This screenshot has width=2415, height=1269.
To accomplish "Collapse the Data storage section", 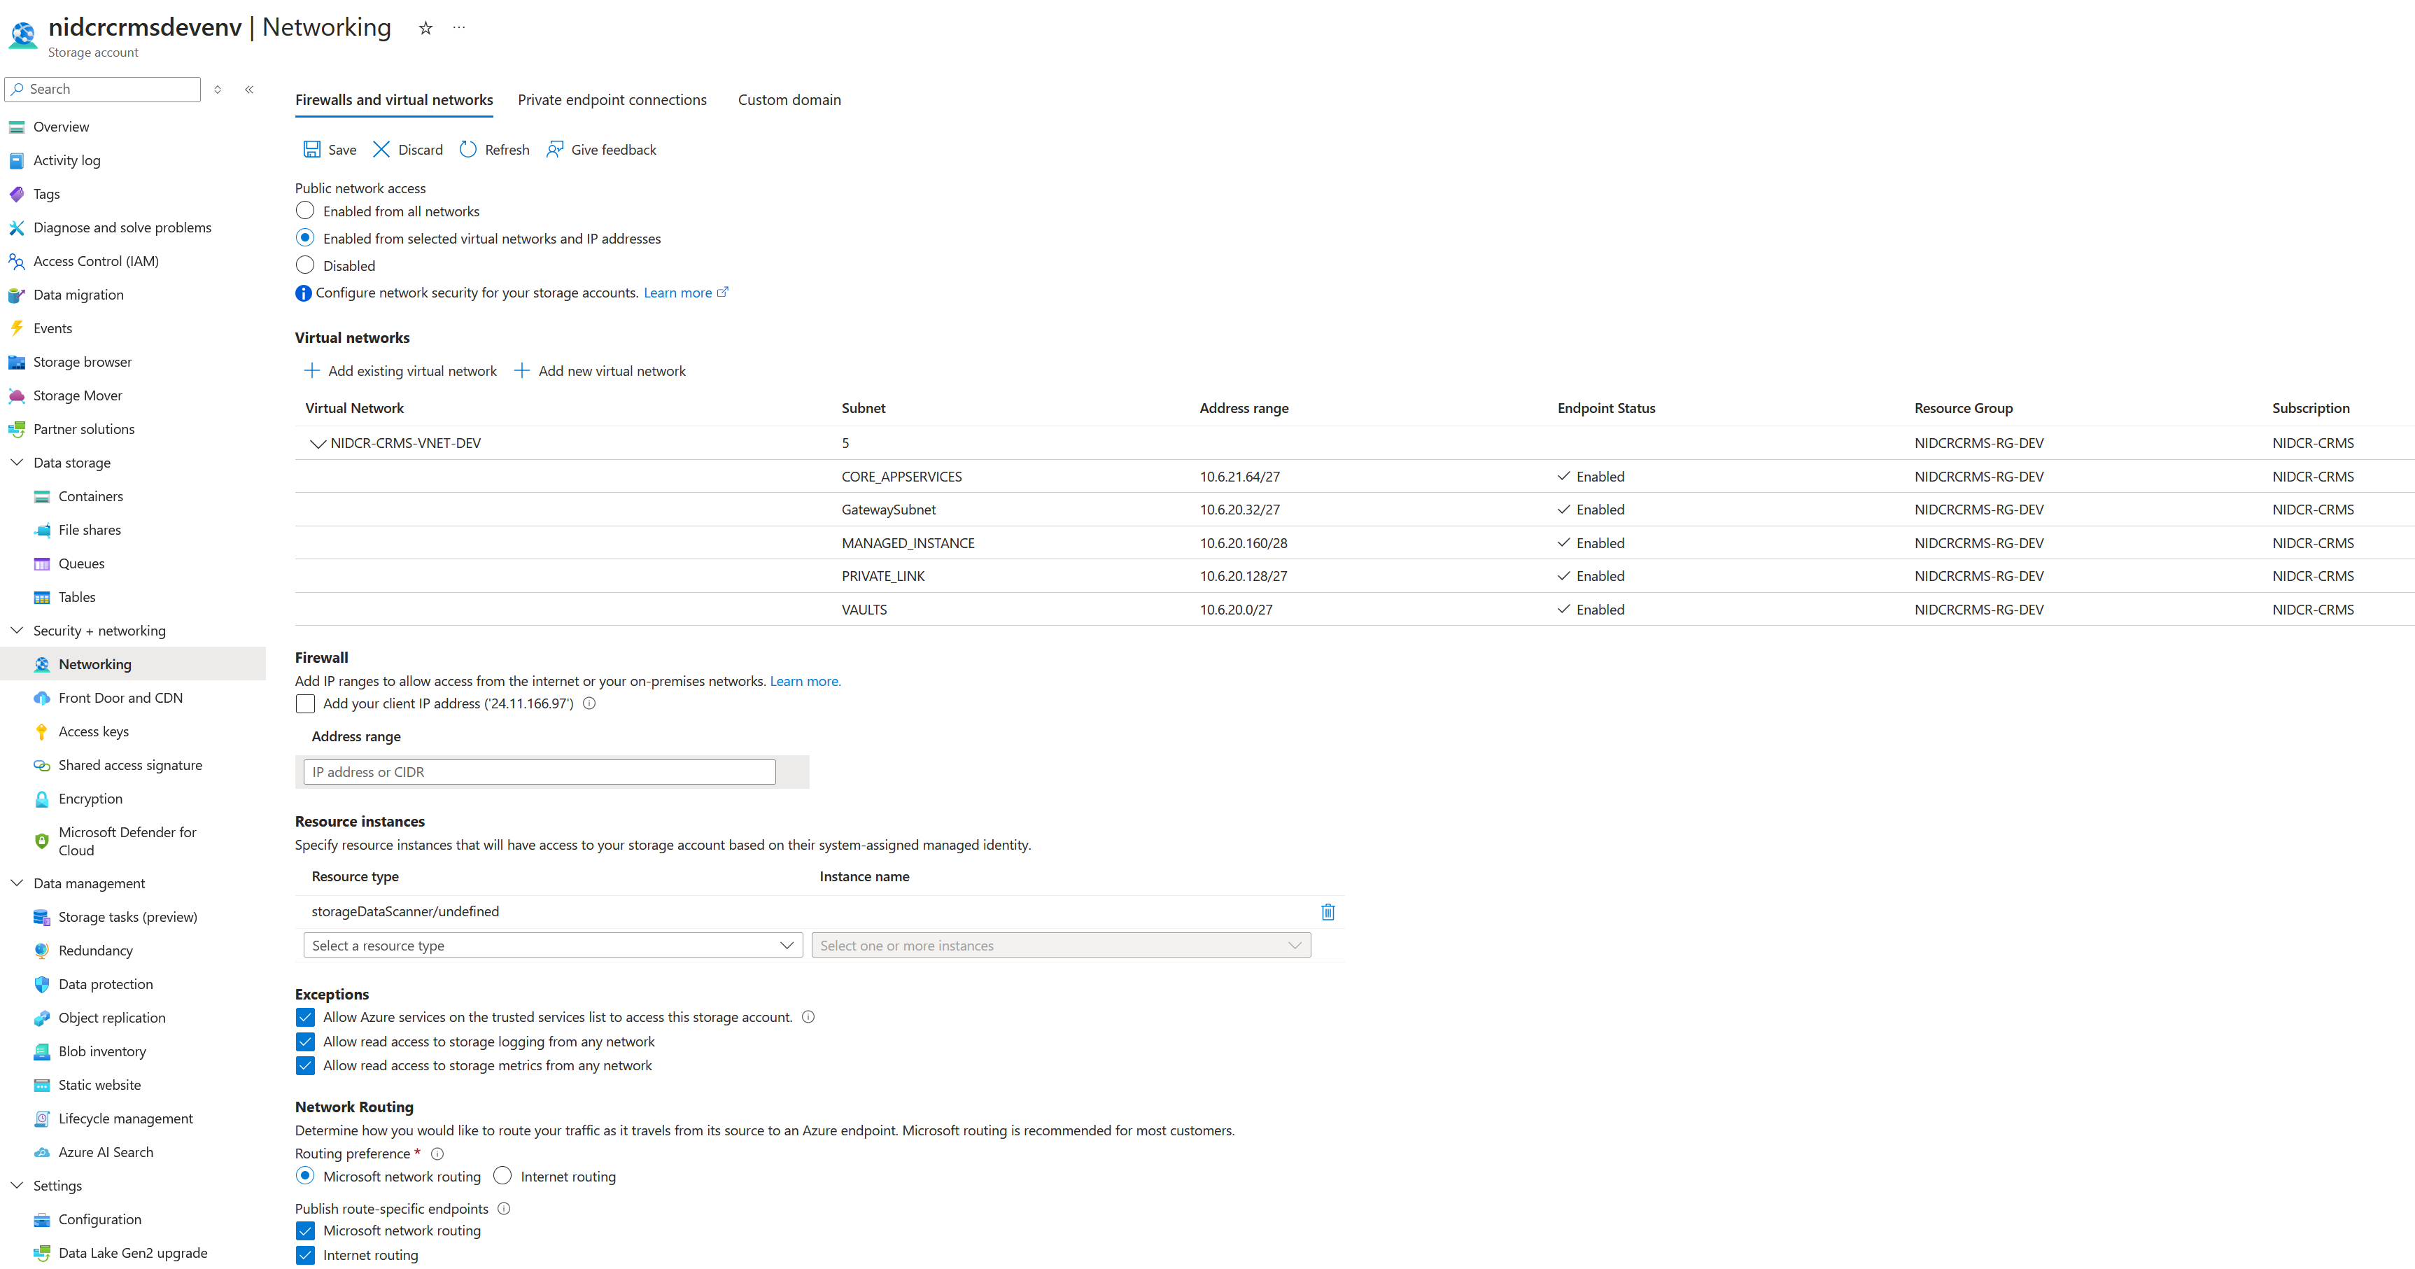I will pos(16,463).
